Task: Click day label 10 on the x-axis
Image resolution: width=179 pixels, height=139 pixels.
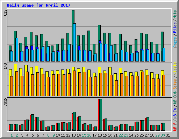Action: [x=58, y=135]
